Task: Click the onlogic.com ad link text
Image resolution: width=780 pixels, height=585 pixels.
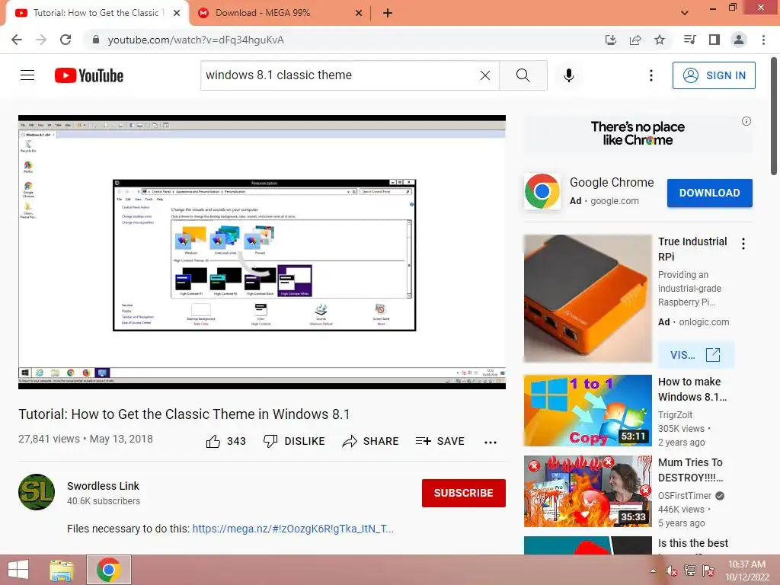Action: [x=704, y=322]
